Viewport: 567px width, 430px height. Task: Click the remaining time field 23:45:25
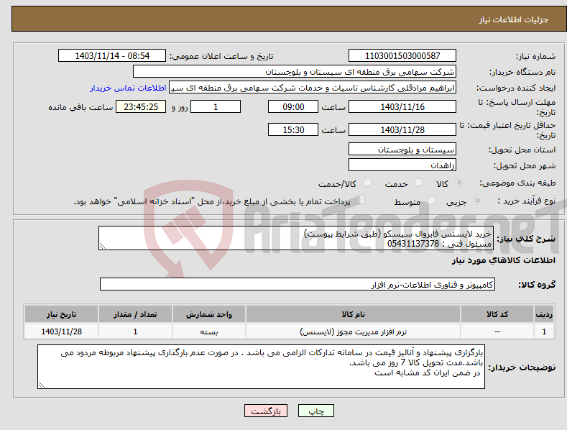point(141,106)
